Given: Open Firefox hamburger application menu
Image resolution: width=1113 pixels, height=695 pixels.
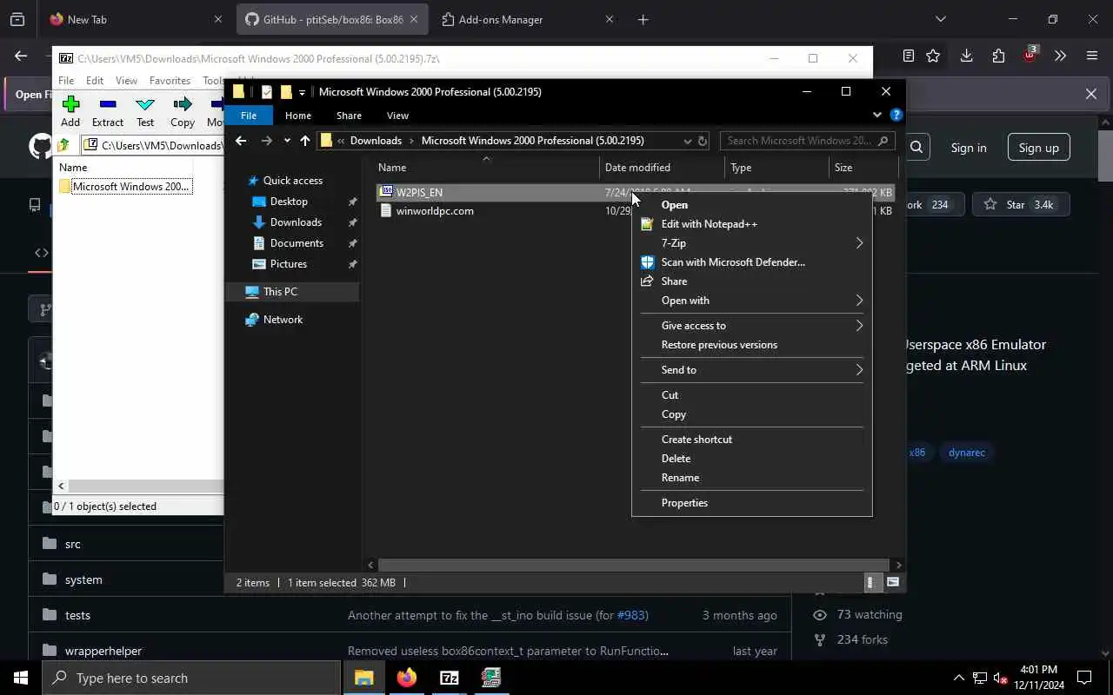Looking at the screenshot, I should point(1092,56).
